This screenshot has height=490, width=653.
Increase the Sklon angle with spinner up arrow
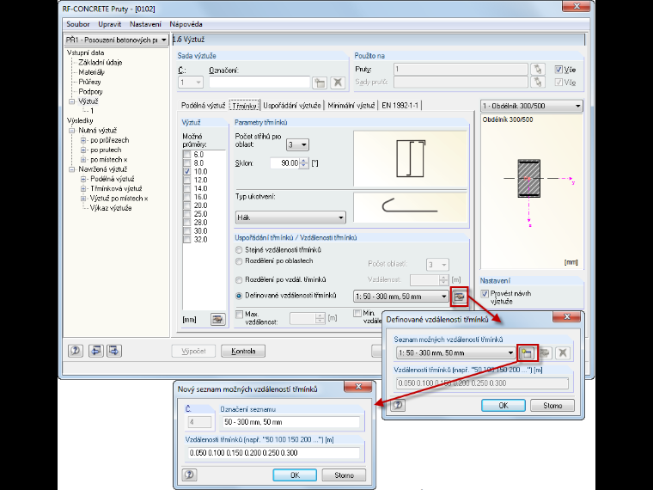click(x=304, y=161)
